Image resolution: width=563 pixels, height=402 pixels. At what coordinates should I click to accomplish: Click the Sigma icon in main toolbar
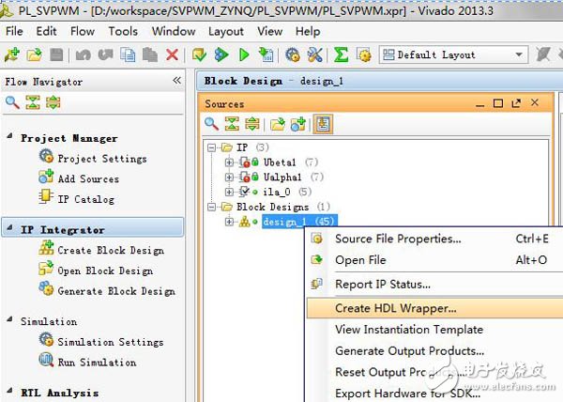point(341,55)
